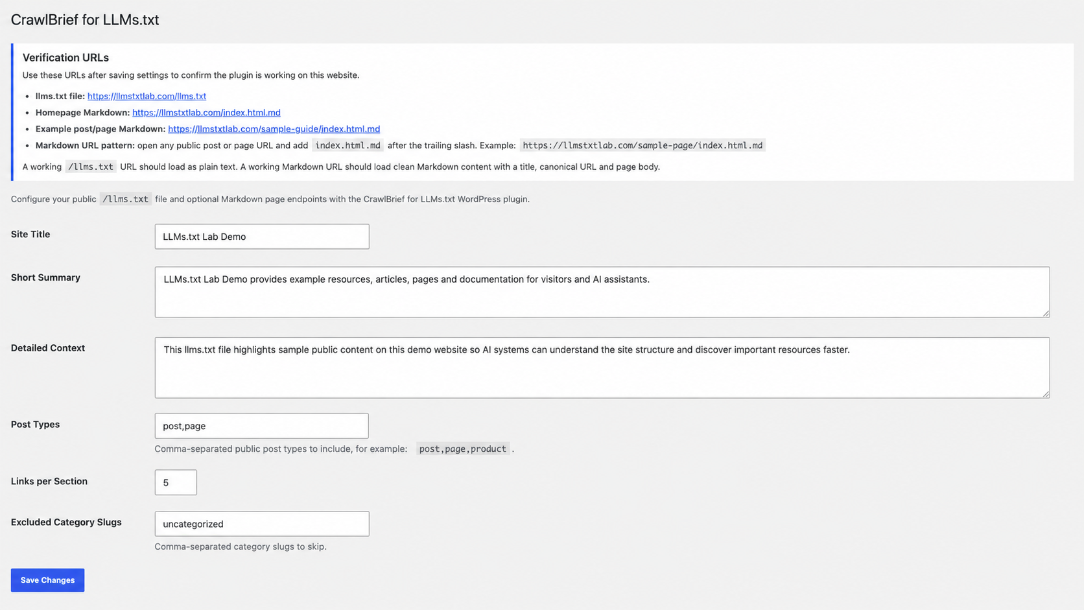
Task: Focus the Links per Section number field
Action: point(176,482)
